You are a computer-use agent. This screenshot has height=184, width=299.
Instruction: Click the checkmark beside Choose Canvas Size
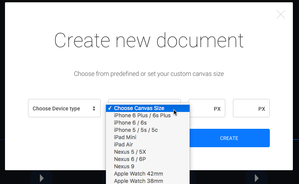pos(110,108)
